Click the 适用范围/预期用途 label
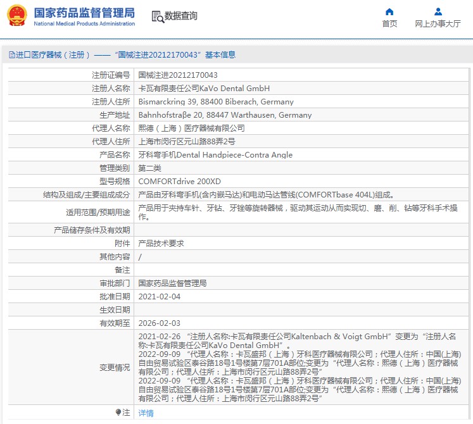 pos(98,212)
